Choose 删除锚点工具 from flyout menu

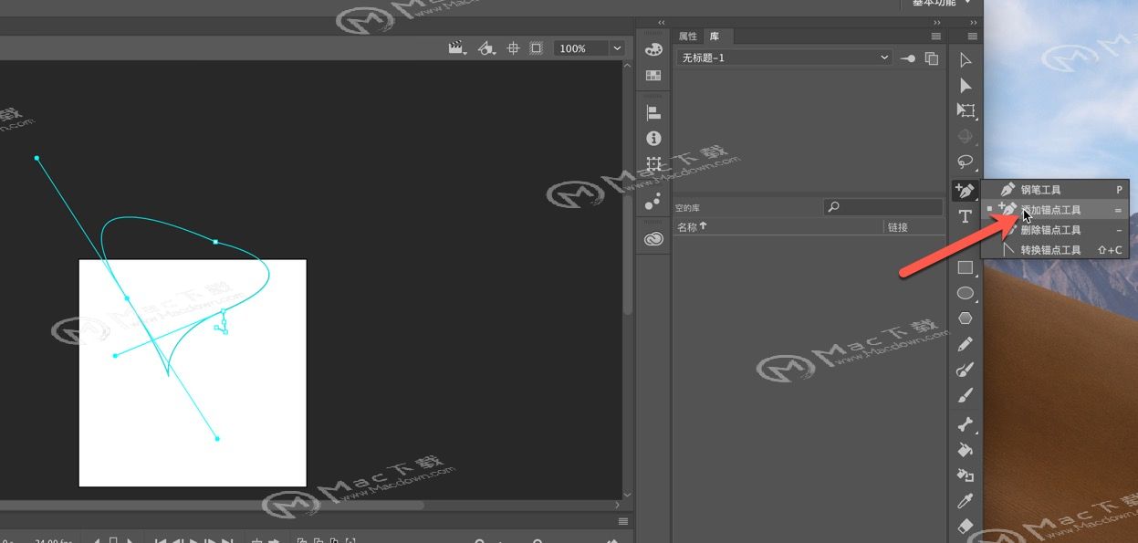pos(1055,230)
